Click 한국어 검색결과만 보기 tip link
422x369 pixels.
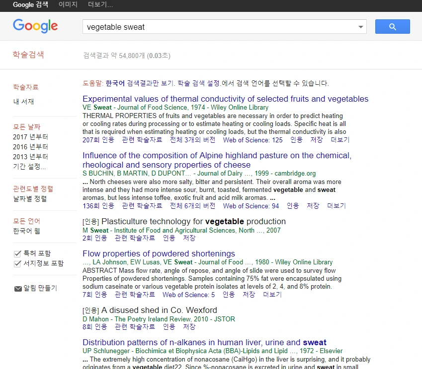pyautogui.click(x=139, y=83)
